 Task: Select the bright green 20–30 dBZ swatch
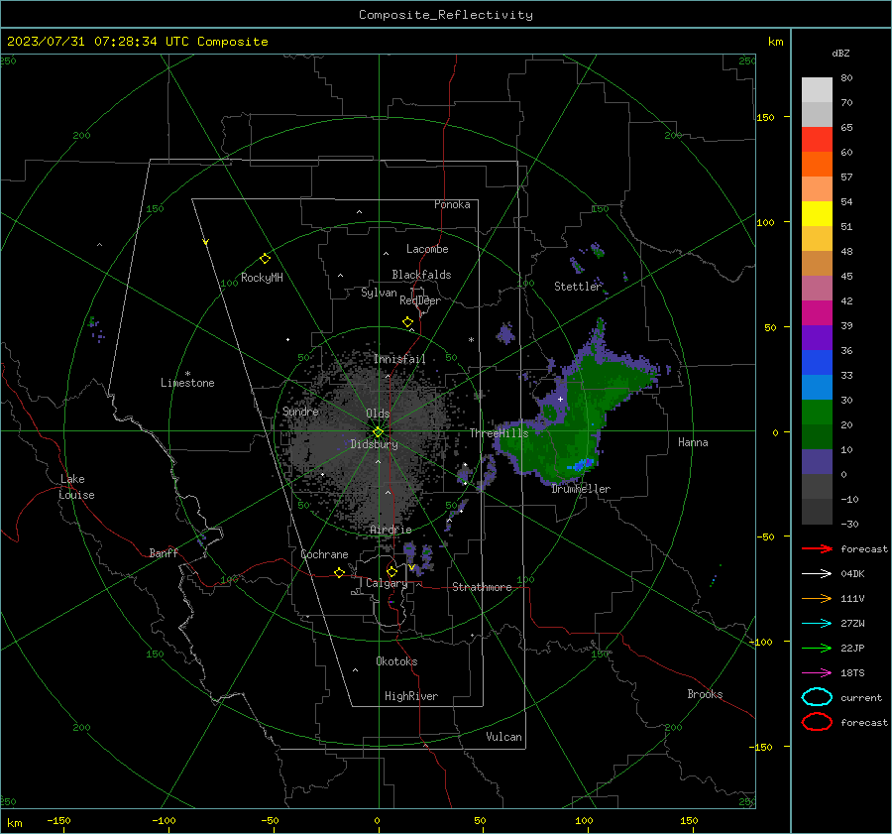click(817, 412)
